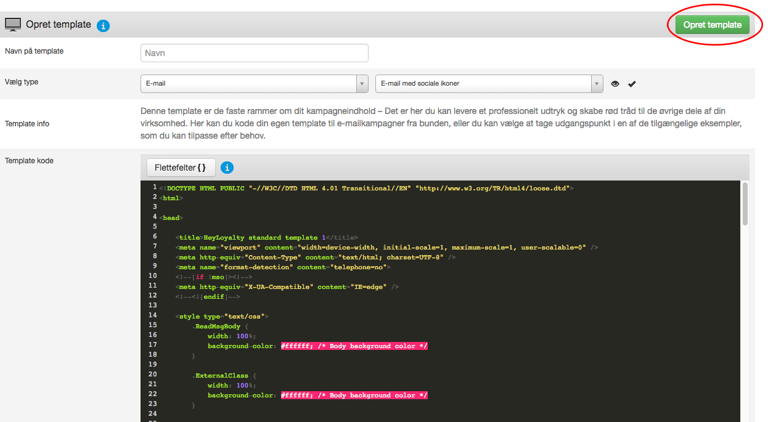Image resolution: width=768 pixels, height=422 pixels.
Task: Click highlighted #ffffff value on line 17
Action: click(x=354, y=346)
